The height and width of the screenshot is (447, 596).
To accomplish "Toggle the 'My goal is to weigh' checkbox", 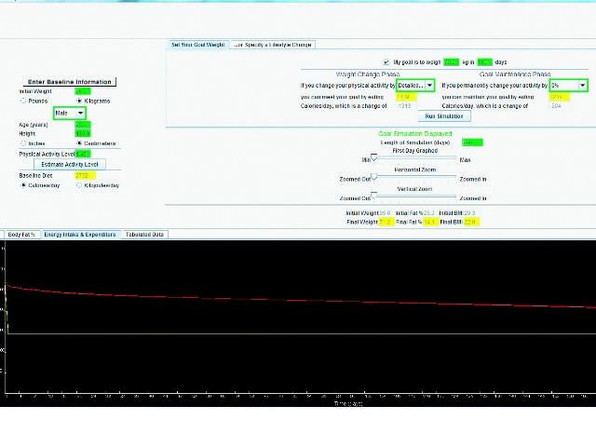I will click(x=386, y=62).
